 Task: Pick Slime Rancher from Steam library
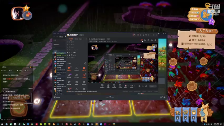click(x=60, y=64)
